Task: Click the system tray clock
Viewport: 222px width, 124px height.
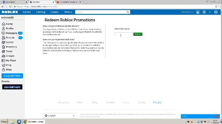Action: (215, 122)
